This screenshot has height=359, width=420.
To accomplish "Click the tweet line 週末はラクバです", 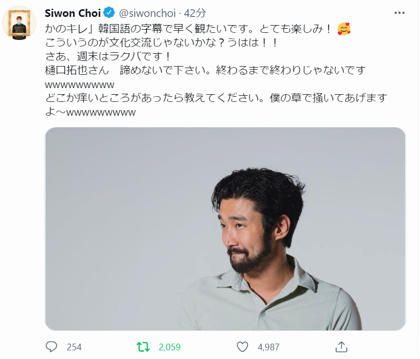I will tap(107, 56).
